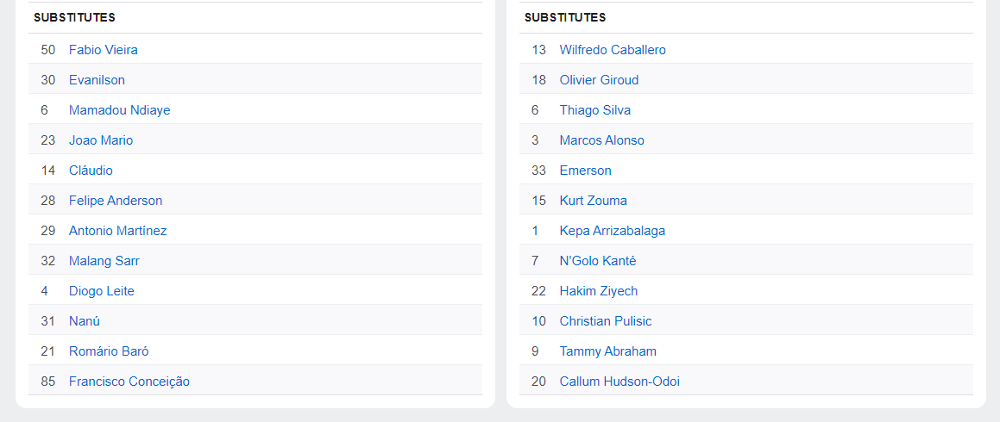Open Fabio Vieira's player page
The height and width of the screenshot is (422, 1000).
click(104, 50)
